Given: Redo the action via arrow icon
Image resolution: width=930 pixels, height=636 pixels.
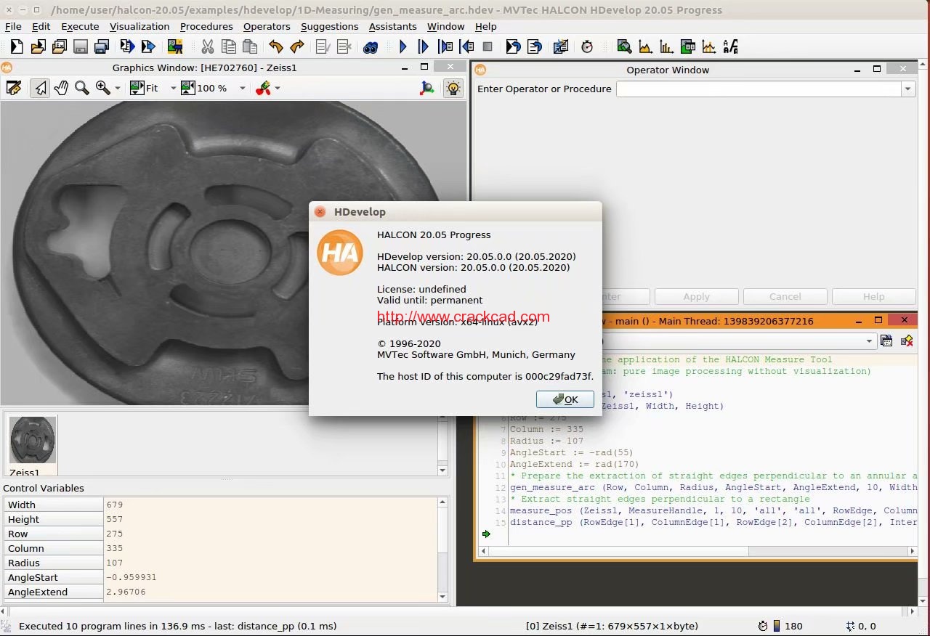Looking at the screenshot, I should pyautogui.click(x=296, y=46).
